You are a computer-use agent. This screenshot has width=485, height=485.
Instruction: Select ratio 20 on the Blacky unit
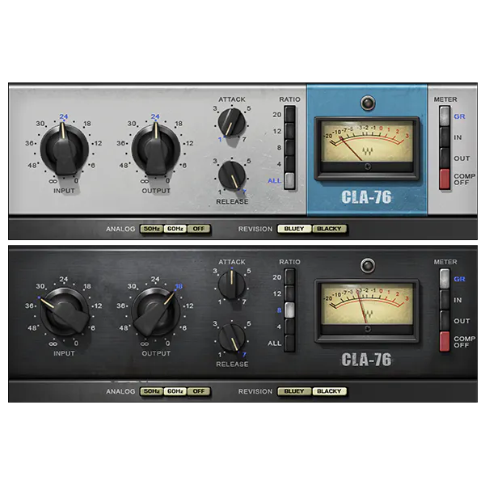290,276
